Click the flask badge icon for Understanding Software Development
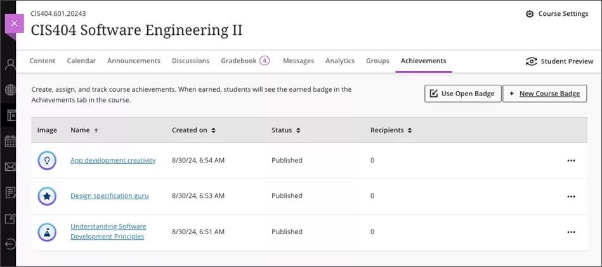This screenshot has width=602, height=267. tap(47, 232)
